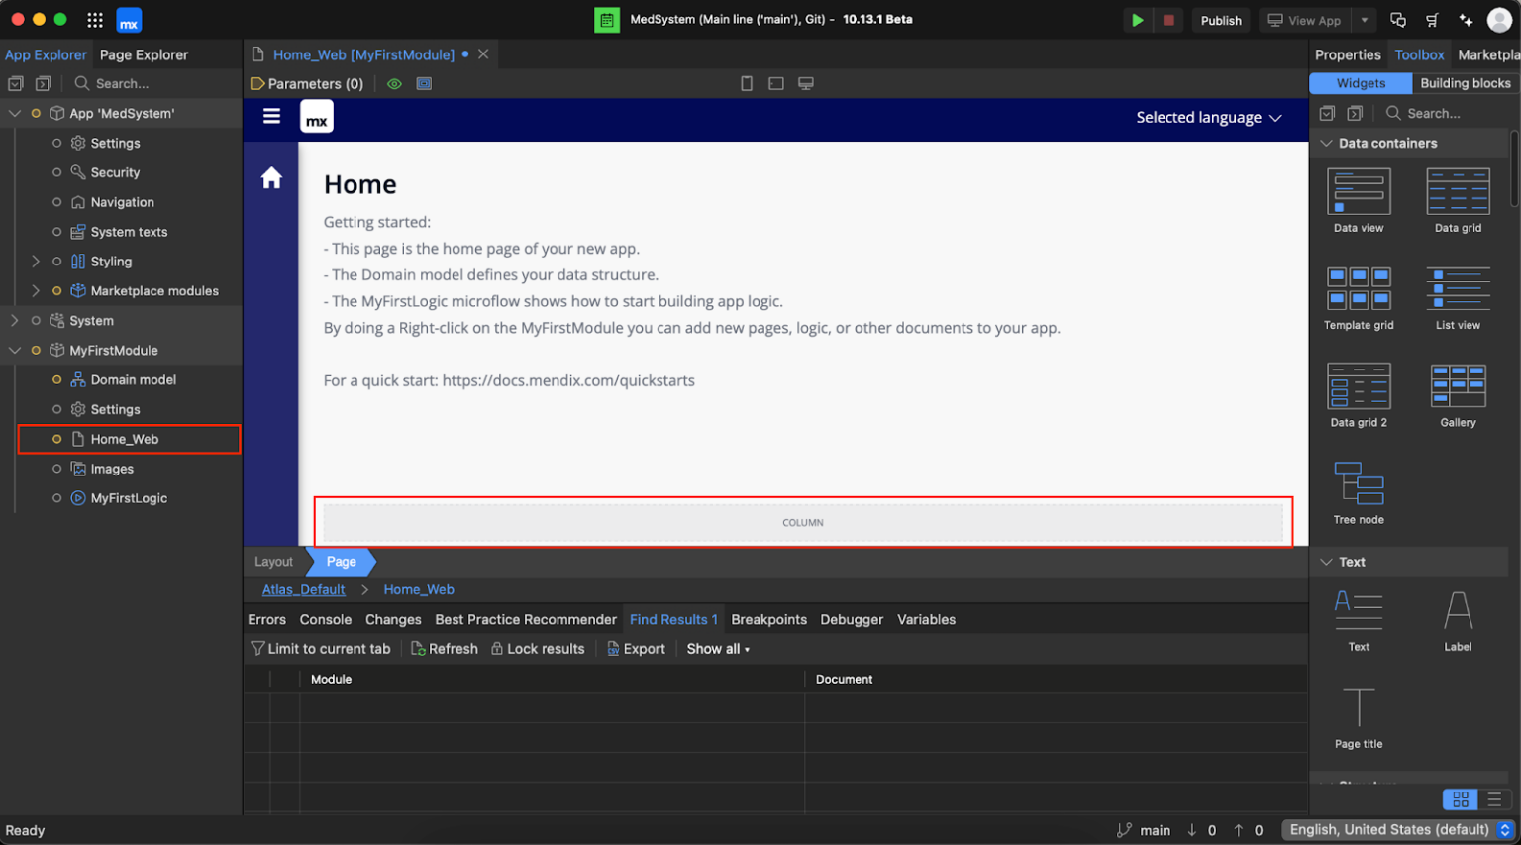Enable Limit to current tab filter
This screenshot has height=845, width=1521.
coord(321,648)
